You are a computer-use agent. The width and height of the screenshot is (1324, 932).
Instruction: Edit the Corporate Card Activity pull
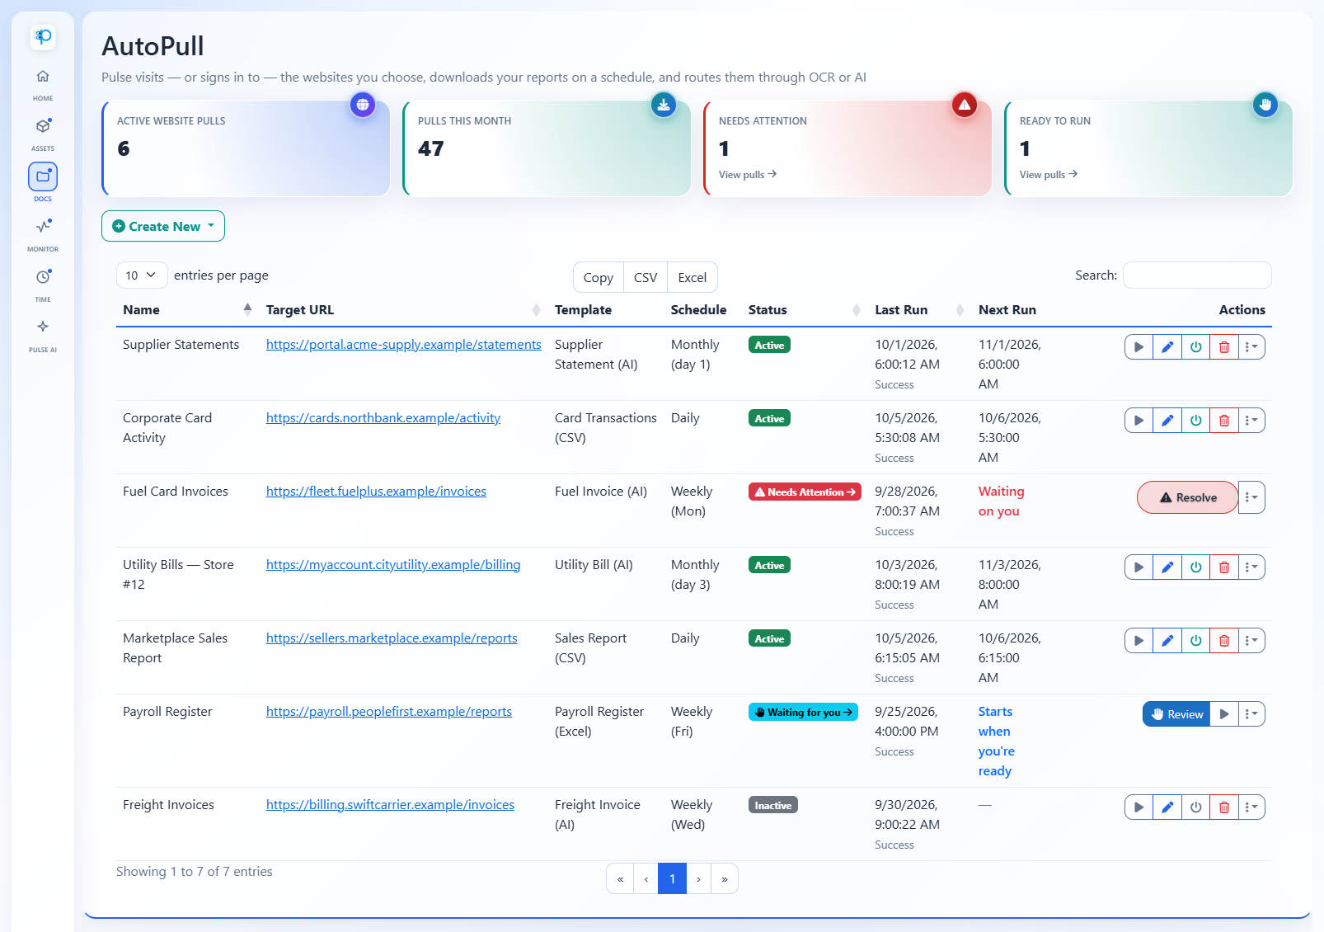point(1167,421)
